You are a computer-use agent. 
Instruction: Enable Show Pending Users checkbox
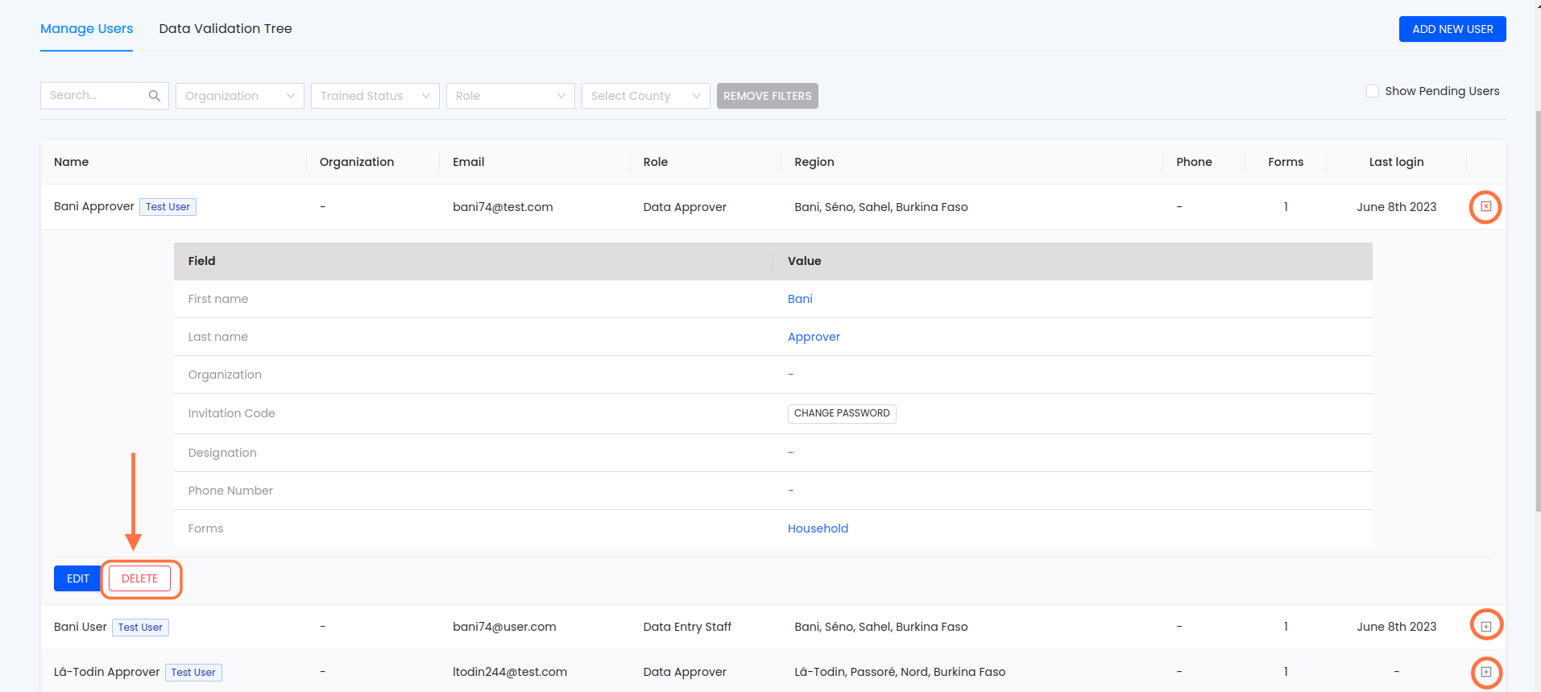pos(1373,91)
